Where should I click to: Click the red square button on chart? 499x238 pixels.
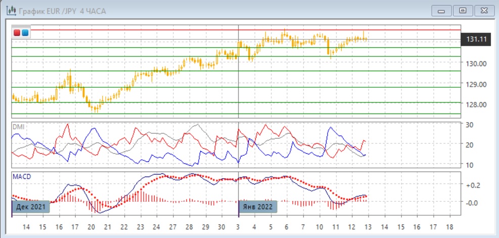click(x=17, y=33)
